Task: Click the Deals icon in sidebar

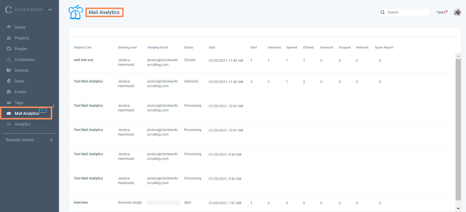Action: click(x=9, y=81)
